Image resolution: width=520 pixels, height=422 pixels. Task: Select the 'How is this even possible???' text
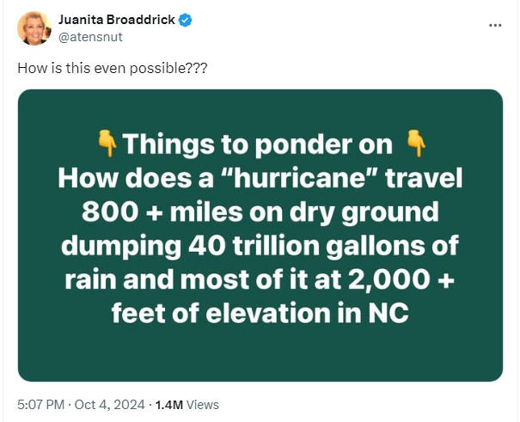tap(112, 68)
